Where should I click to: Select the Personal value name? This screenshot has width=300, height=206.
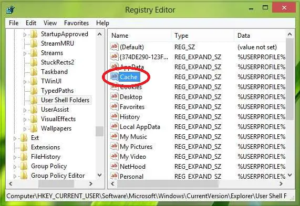tap(131, 177)
